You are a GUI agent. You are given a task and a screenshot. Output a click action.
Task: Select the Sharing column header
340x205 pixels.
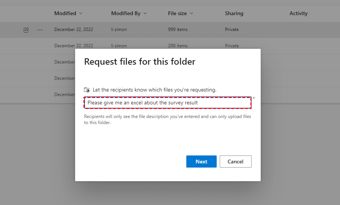pyautogui.click(x=234, y=13)
